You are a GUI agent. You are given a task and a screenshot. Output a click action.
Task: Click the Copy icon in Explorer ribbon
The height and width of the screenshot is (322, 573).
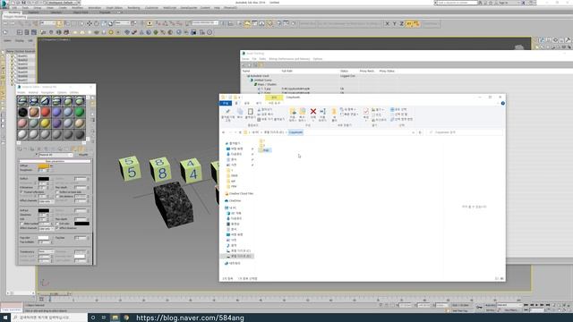coord(240,112)
